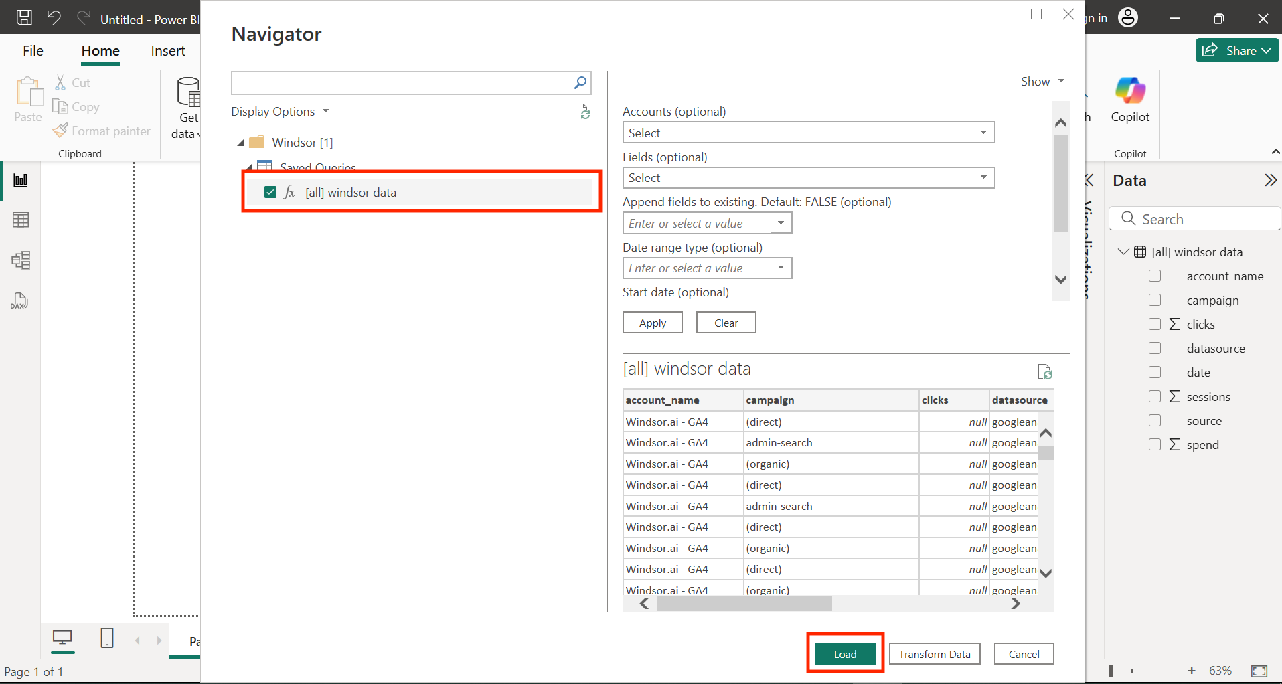This screenshot has height=684, width=1282.
Task: Open the Fields Select dropdown
Action: click(809, 178)
